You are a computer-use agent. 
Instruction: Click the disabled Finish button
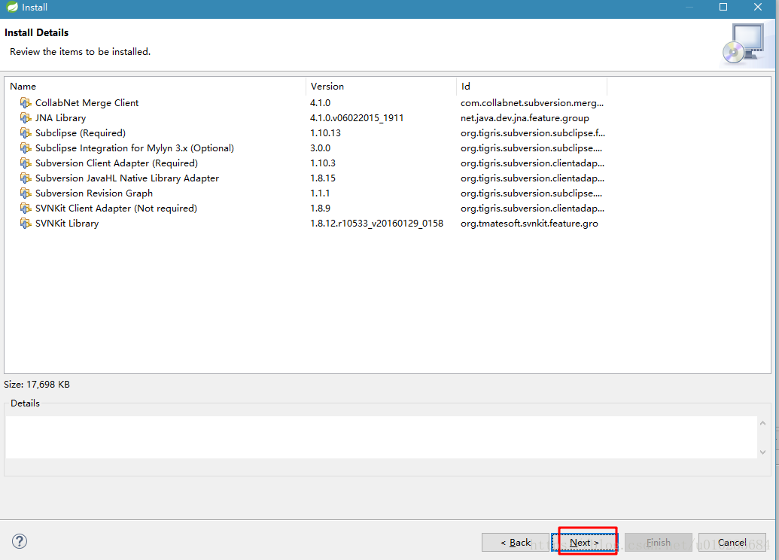(x=659, y=542)
